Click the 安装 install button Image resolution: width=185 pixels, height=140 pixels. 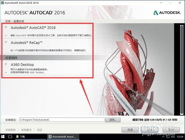pos(149,130)
